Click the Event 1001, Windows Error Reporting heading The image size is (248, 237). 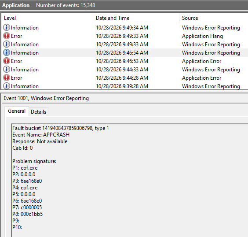coord(46,98)
